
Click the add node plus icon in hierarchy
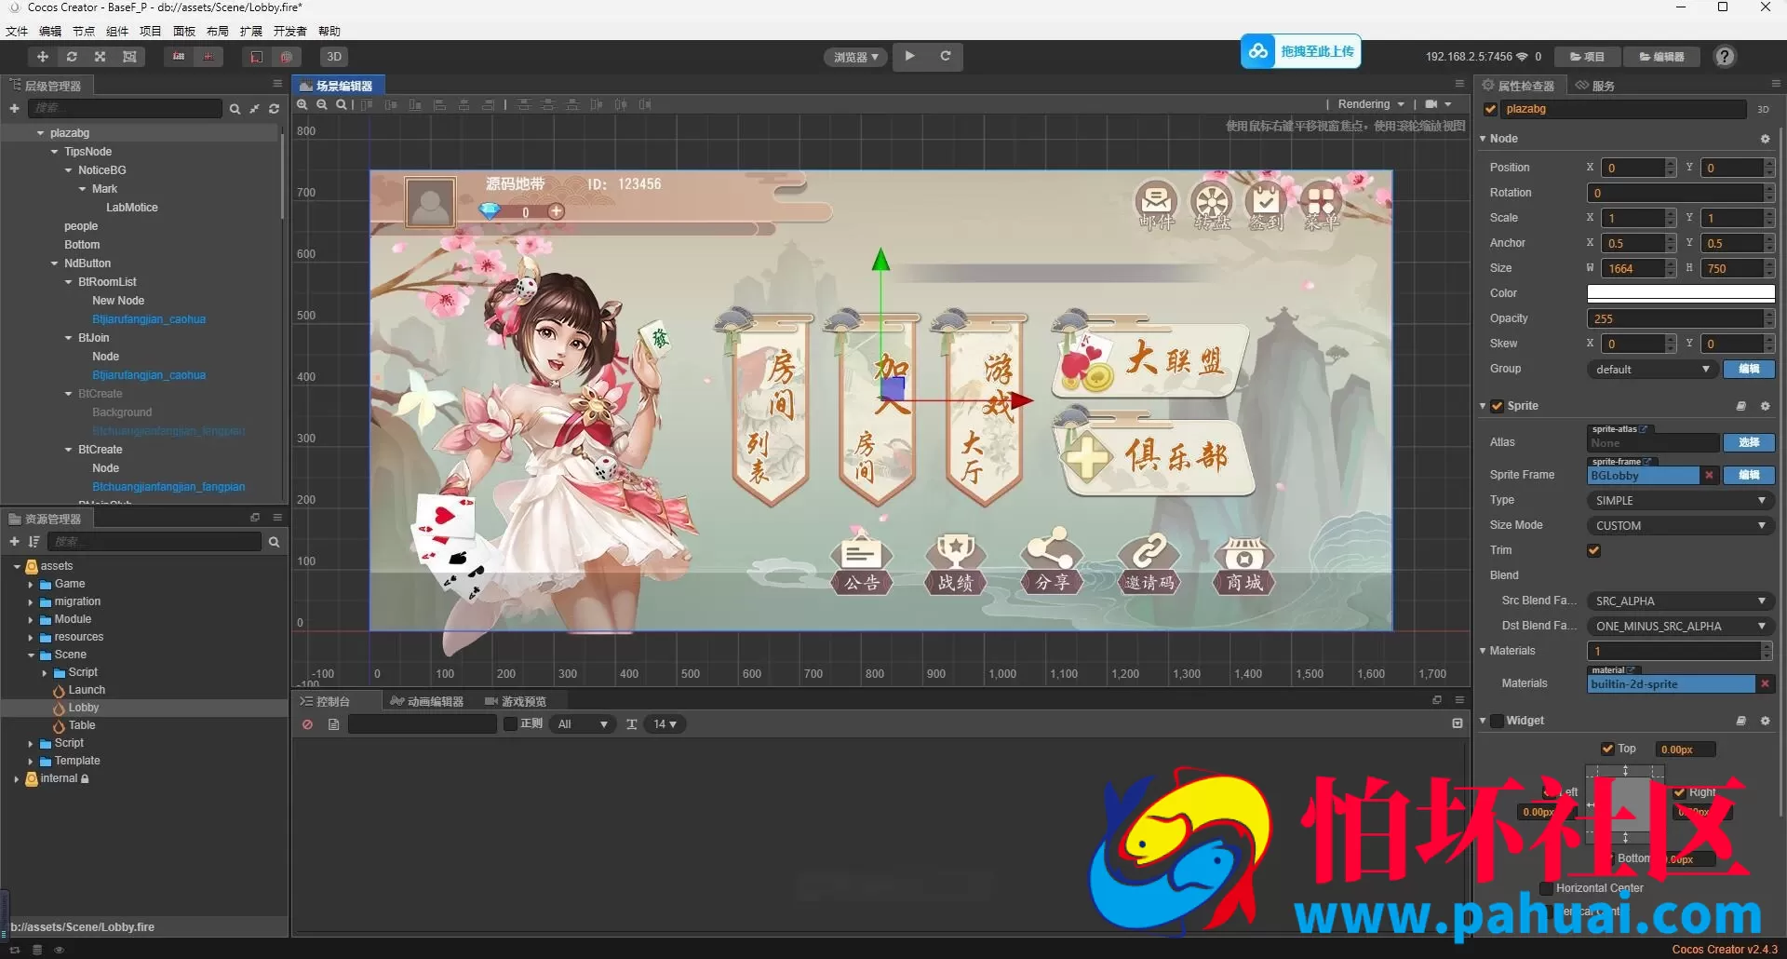[14, 109]
